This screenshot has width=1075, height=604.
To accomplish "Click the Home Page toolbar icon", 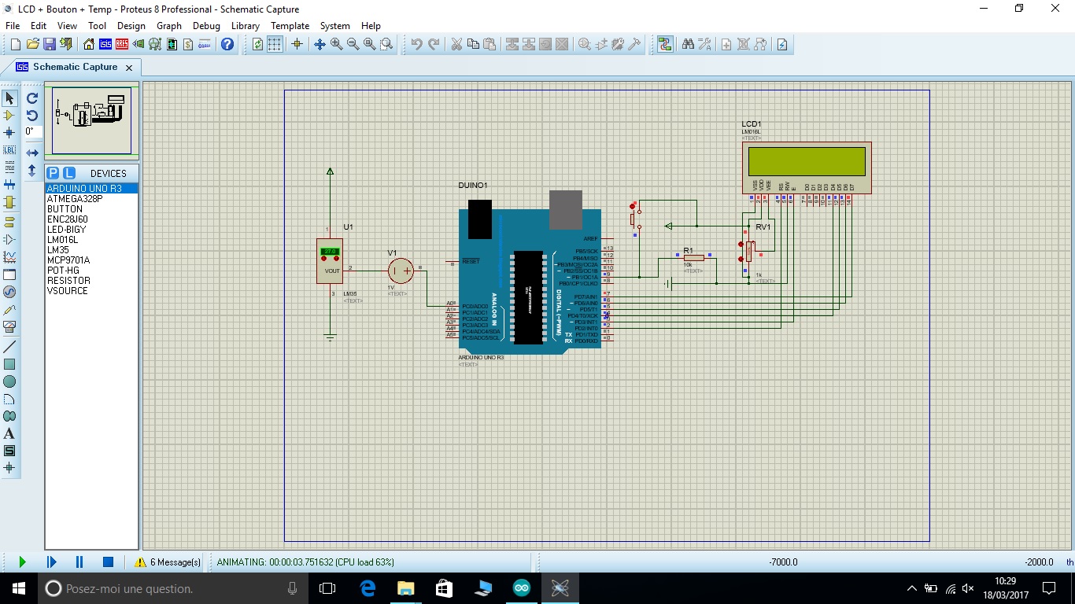I will coord(89,44).
